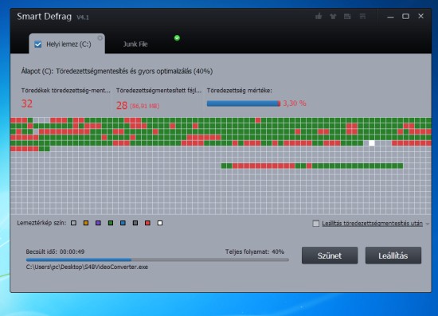Select the white disk map color
438x316 pixels.
[x=160, y=223]
